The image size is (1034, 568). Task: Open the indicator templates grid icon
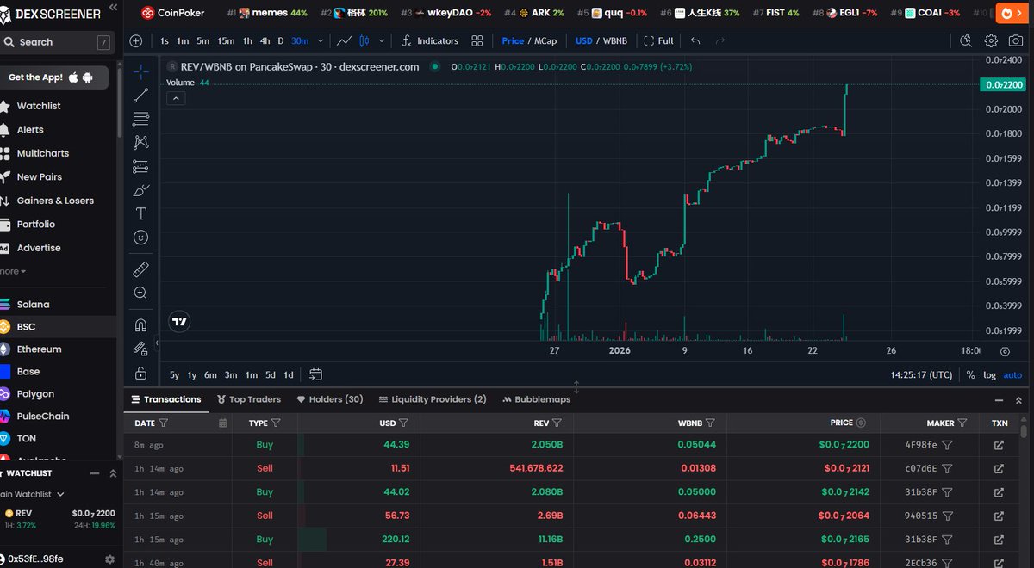point(477,40)
